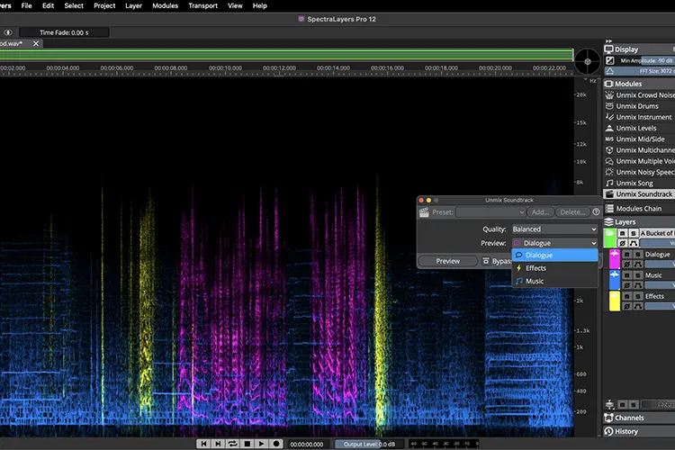This screenshot has width=675, height=450.
Task: Click the yellow Effects layer color swatch
Action: tap(615, 301)
